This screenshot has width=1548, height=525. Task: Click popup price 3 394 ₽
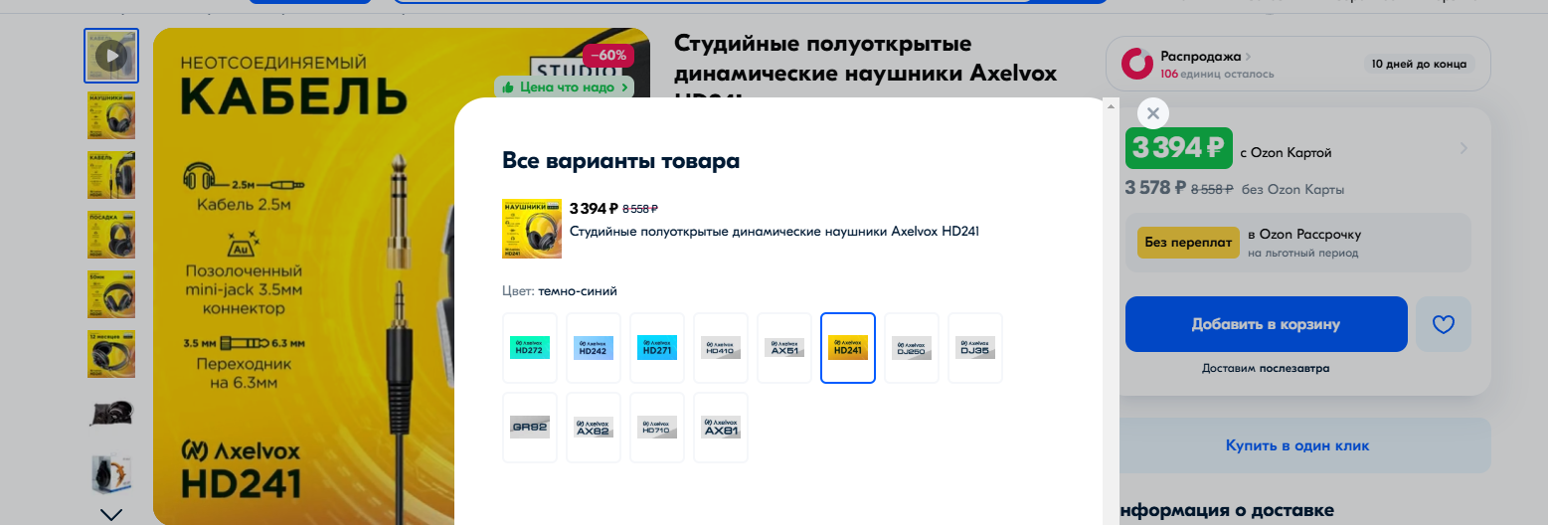pos(595,208)
